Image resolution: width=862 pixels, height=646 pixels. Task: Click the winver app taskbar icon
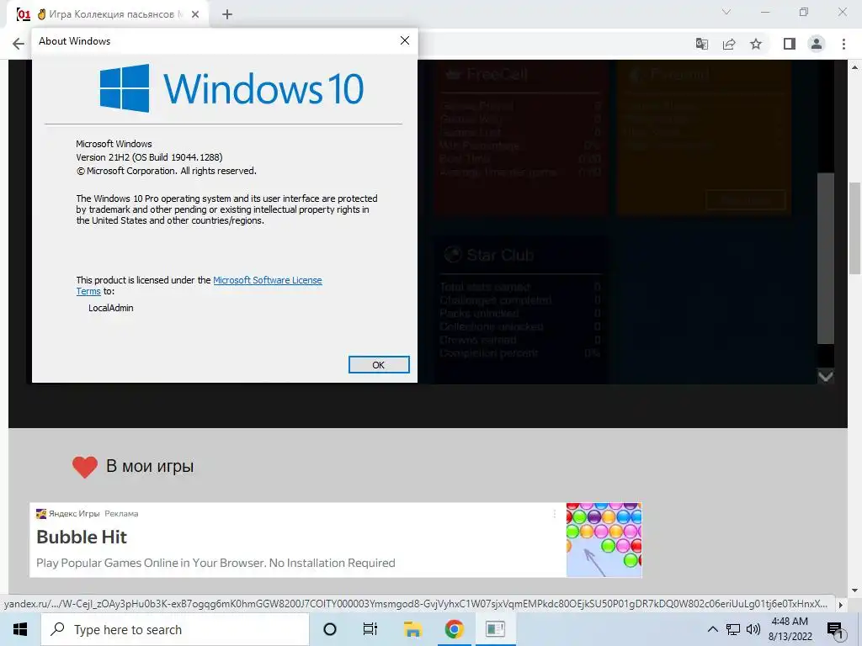click(495, 629)
